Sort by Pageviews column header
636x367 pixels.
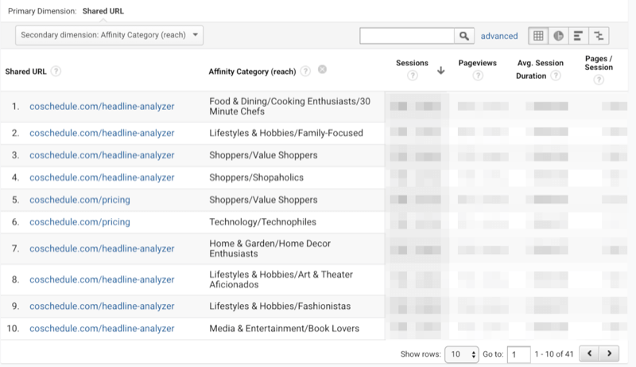[x=478, y=63]
